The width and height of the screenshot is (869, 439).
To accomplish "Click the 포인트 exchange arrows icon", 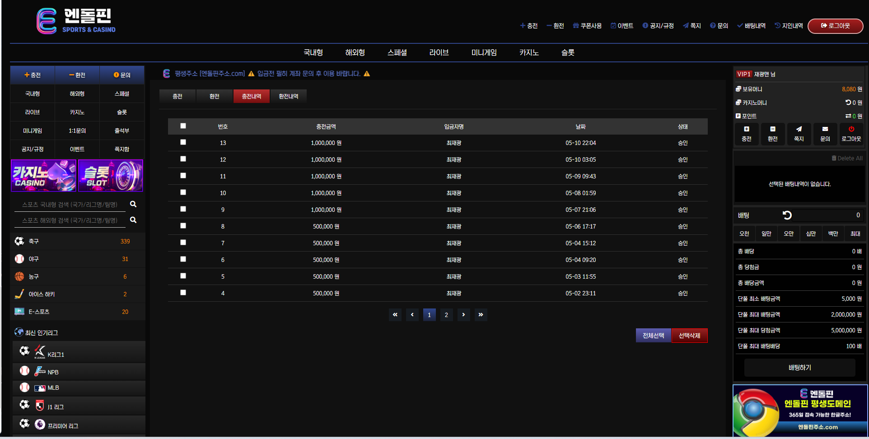I will pos(848,116).
